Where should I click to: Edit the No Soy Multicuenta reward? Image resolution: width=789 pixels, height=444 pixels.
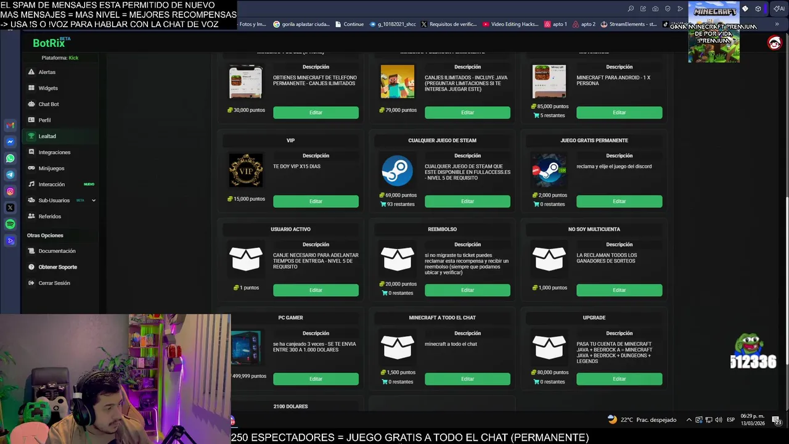point(619,290)
